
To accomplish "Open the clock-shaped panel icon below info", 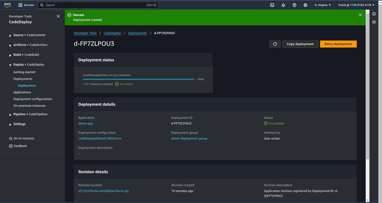I will click(374, 22).
